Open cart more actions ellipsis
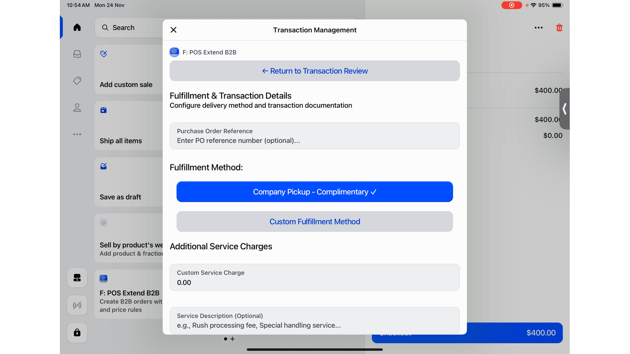Viewport: 630px width, 354px height. (x=539, y=28)
